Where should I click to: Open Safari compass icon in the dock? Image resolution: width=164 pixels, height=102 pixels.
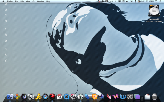pyautogui.click(x=45, y=97)
